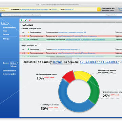122x122 pixels.
Task: Click the family social passport link in notification bar
Action: point(35,9)
